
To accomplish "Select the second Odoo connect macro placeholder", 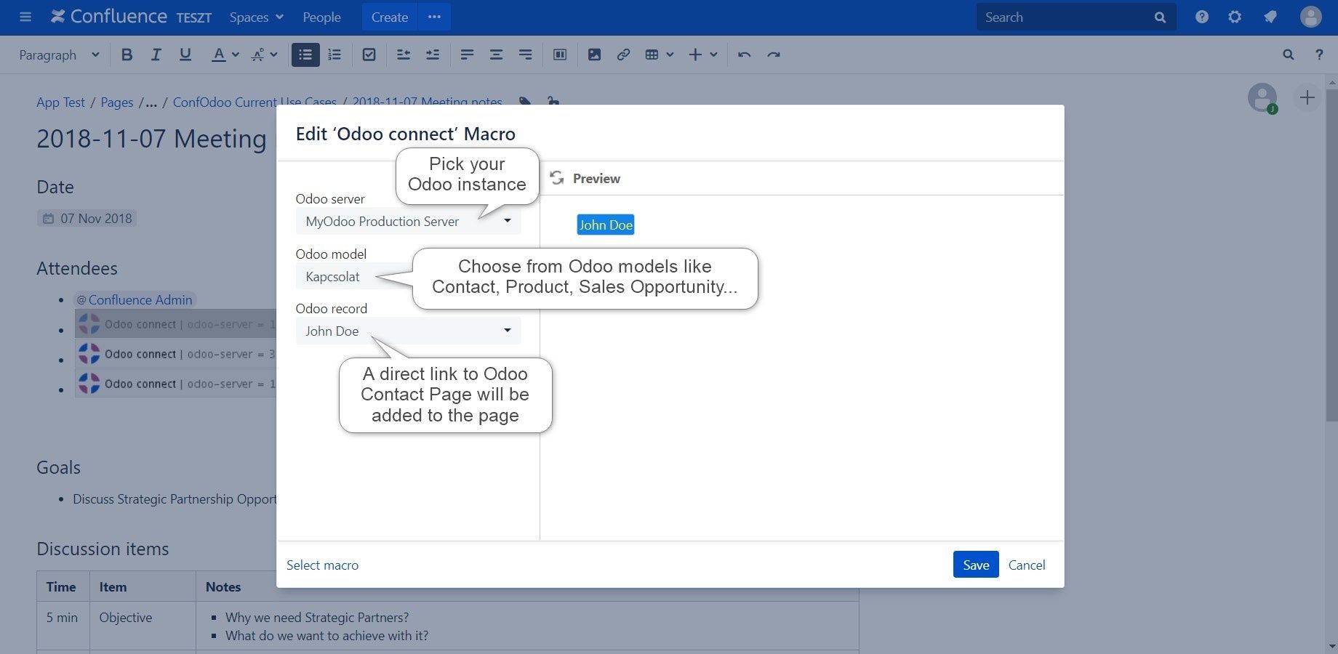I will pos(176,354).
